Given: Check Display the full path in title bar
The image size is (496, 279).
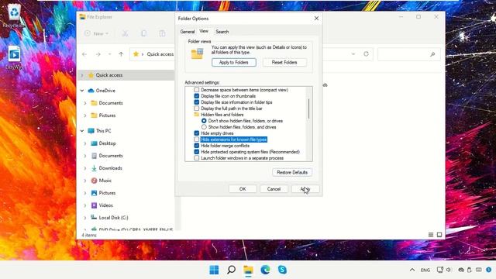Looking at the screenshot, I should tap(196, 108).
